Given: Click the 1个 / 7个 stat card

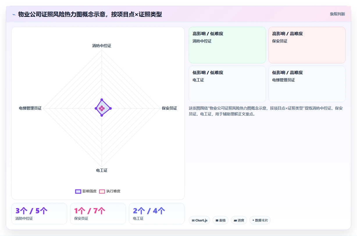Looking at the screenshot, I should coord(98,214).
